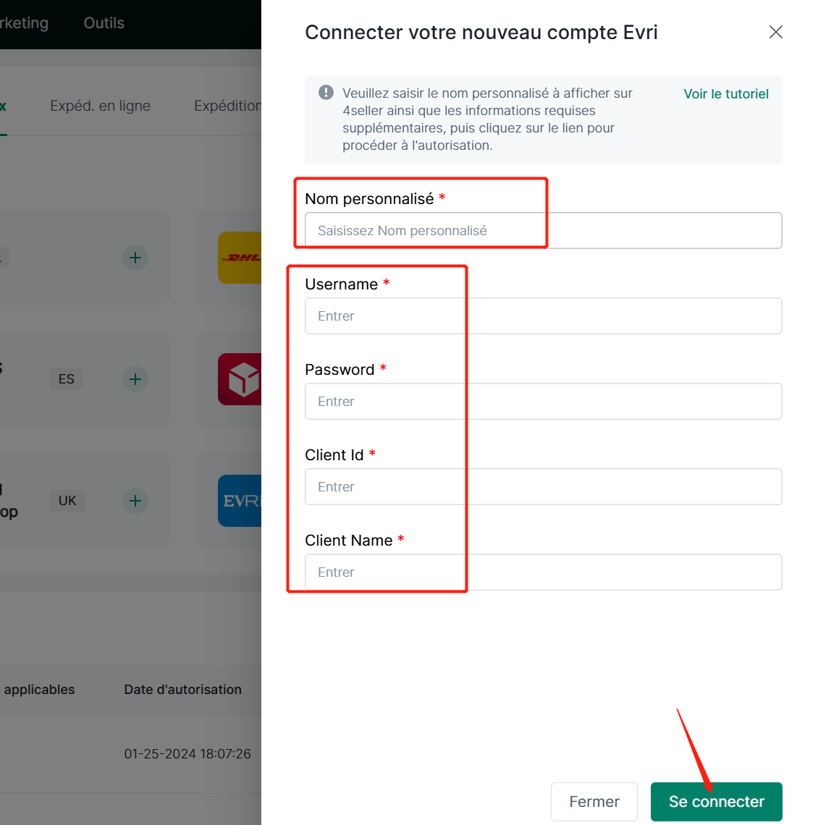Click the plus icon beside UK tag
Viewport: 818px width, 825px height.
click(x=135, y=501)
